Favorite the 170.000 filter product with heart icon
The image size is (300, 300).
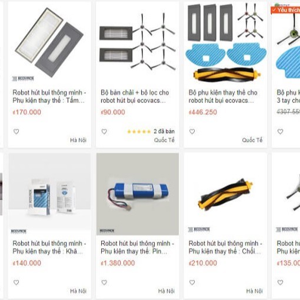click(x=16, y=132)
